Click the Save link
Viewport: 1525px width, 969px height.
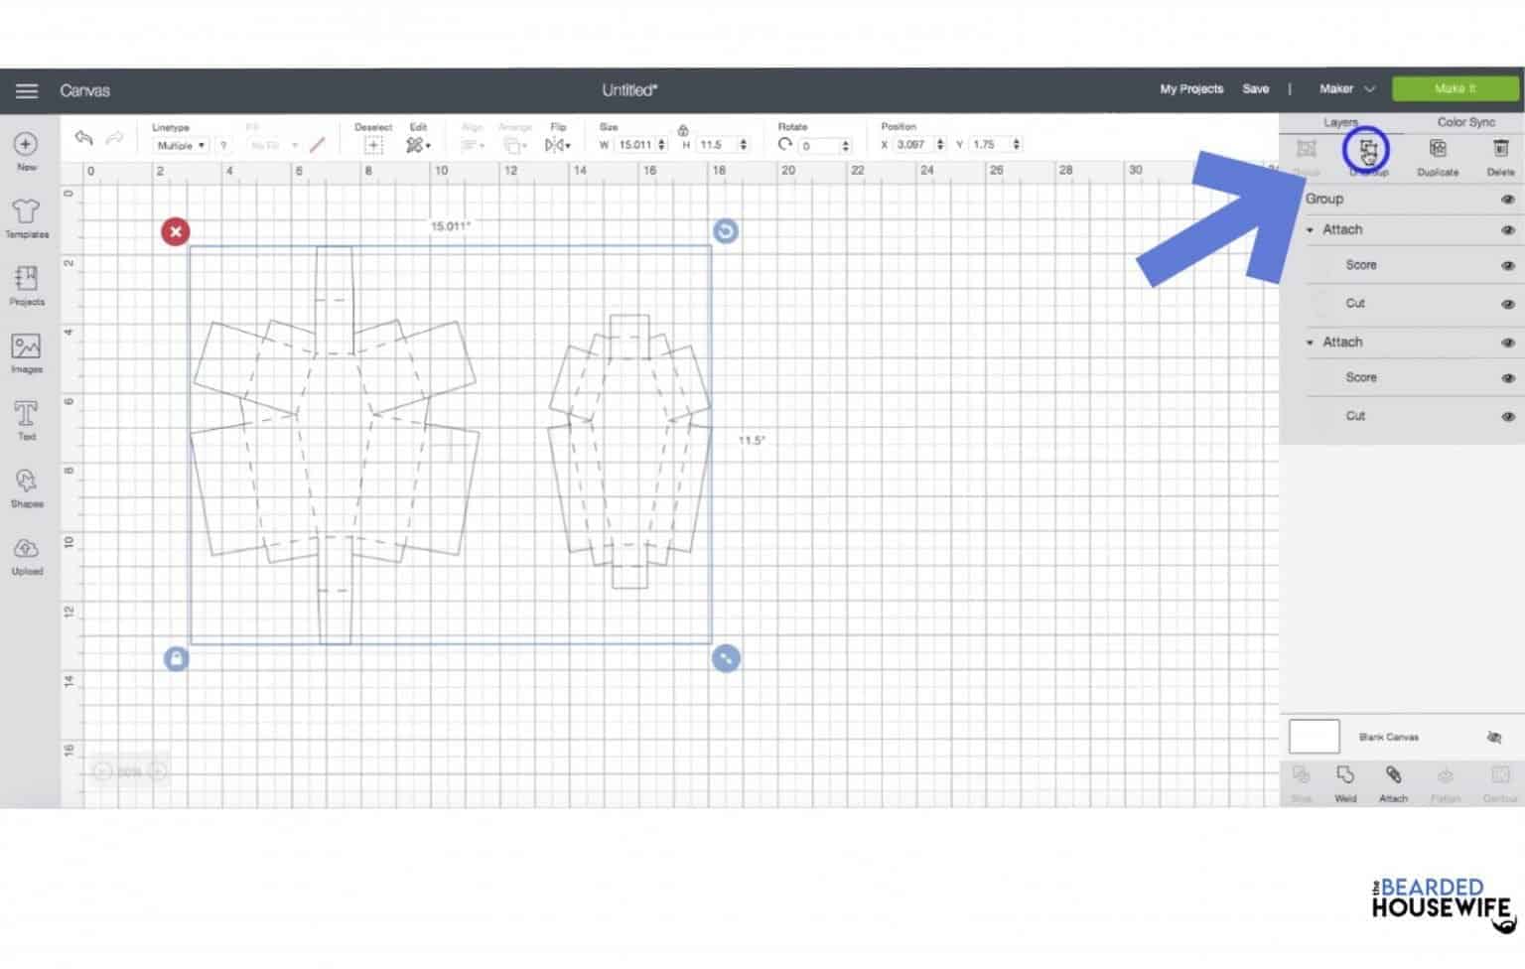pyautogui.click(x=1255, y=89)
